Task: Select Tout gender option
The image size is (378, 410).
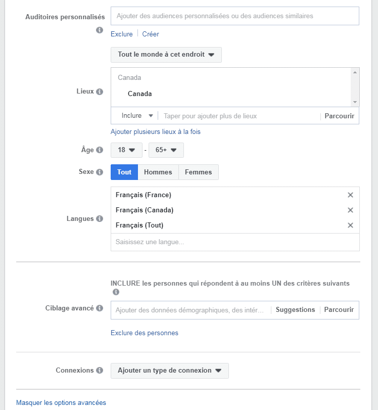Action: click(124, 172)
